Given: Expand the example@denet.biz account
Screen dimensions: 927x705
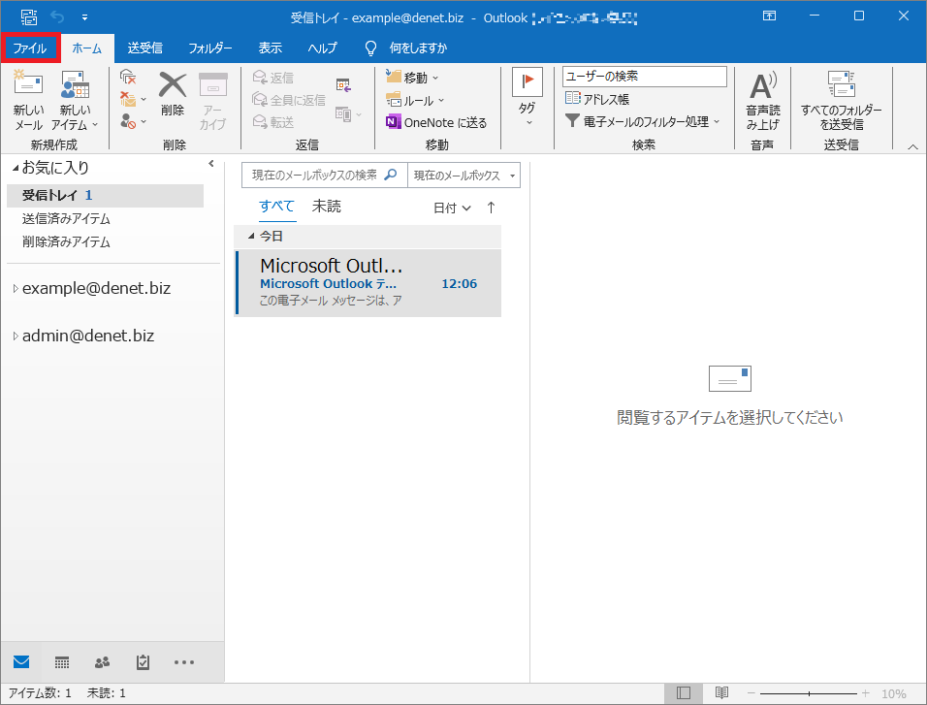Looking at the screenshot, I should (16, 289).
